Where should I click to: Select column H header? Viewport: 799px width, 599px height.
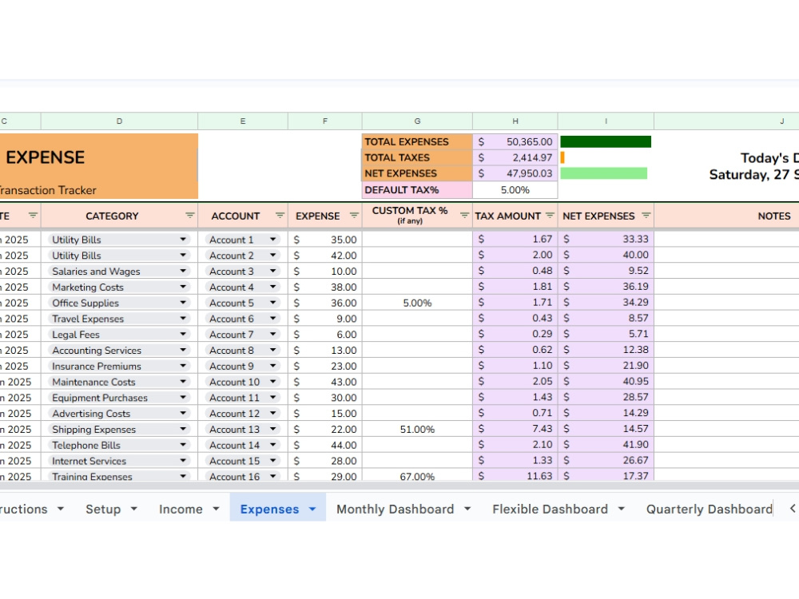tap(515, 121)
